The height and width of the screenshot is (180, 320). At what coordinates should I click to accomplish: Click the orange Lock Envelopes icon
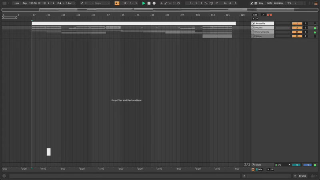[269, 15]
